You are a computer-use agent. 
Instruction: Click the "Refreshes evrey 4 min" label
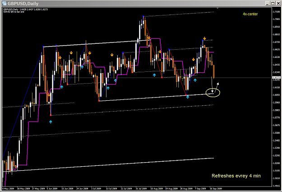[x=236, y=176]
